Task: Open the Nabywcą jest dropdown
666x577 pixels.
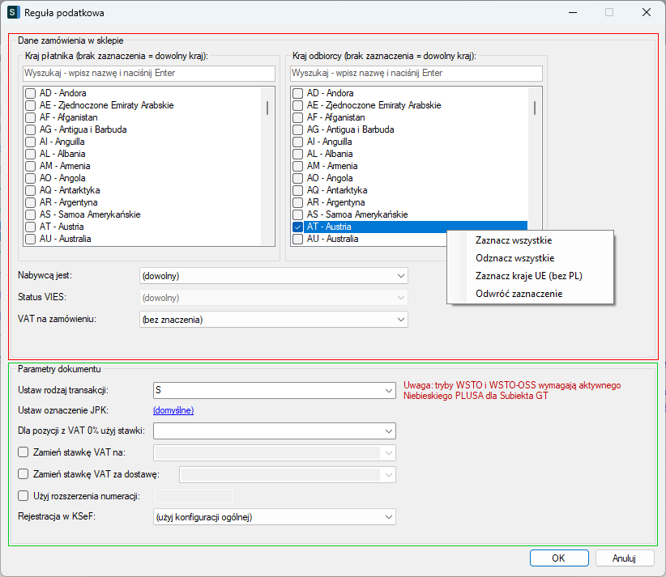Action: [x=273, y=276]
